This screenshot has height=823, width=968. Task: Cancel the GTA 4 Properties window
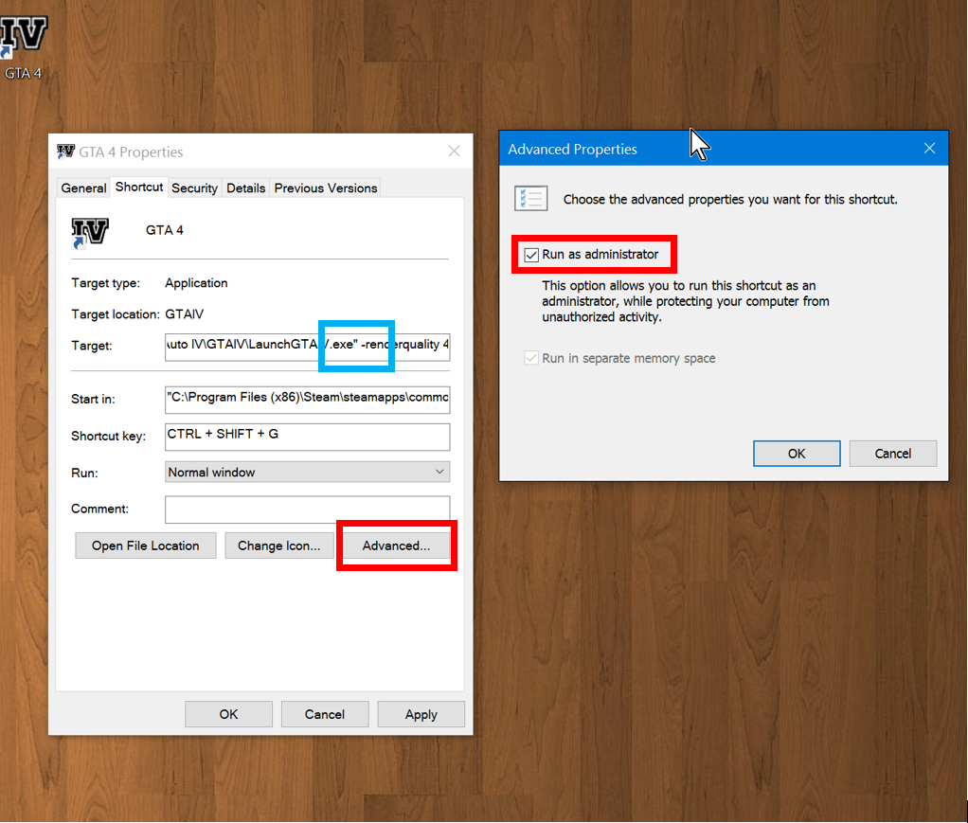pos(325,714)
